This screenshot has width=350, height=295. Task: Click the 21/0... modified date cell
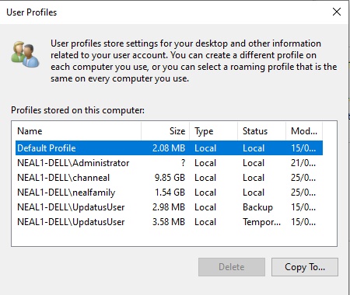click(x=303, y=163)
